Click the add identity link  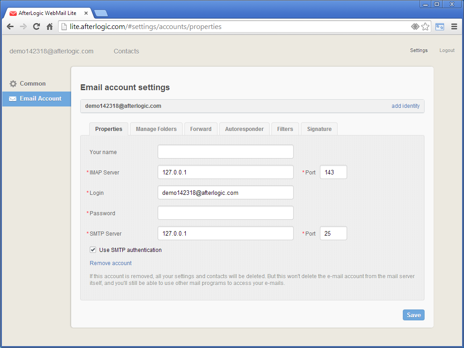(x=406, y=106)
